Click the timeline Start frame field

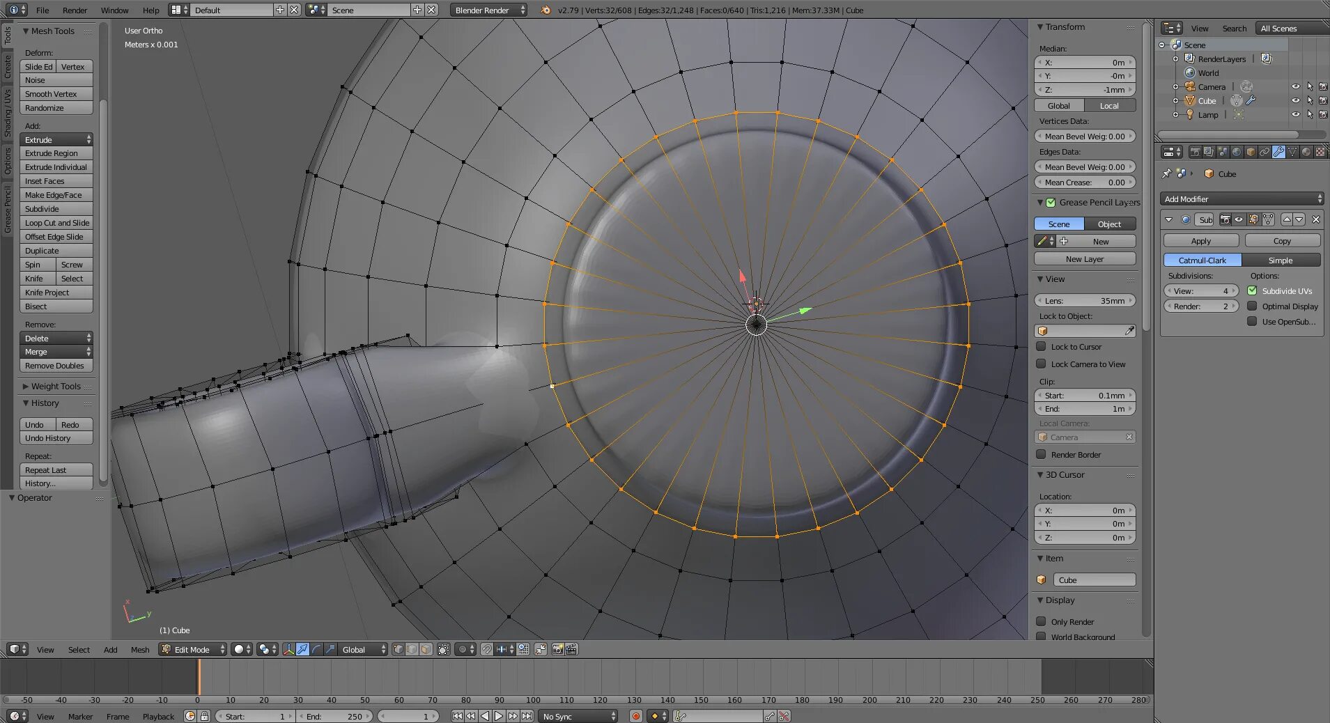pyautogui.click(x=255, y=716)
